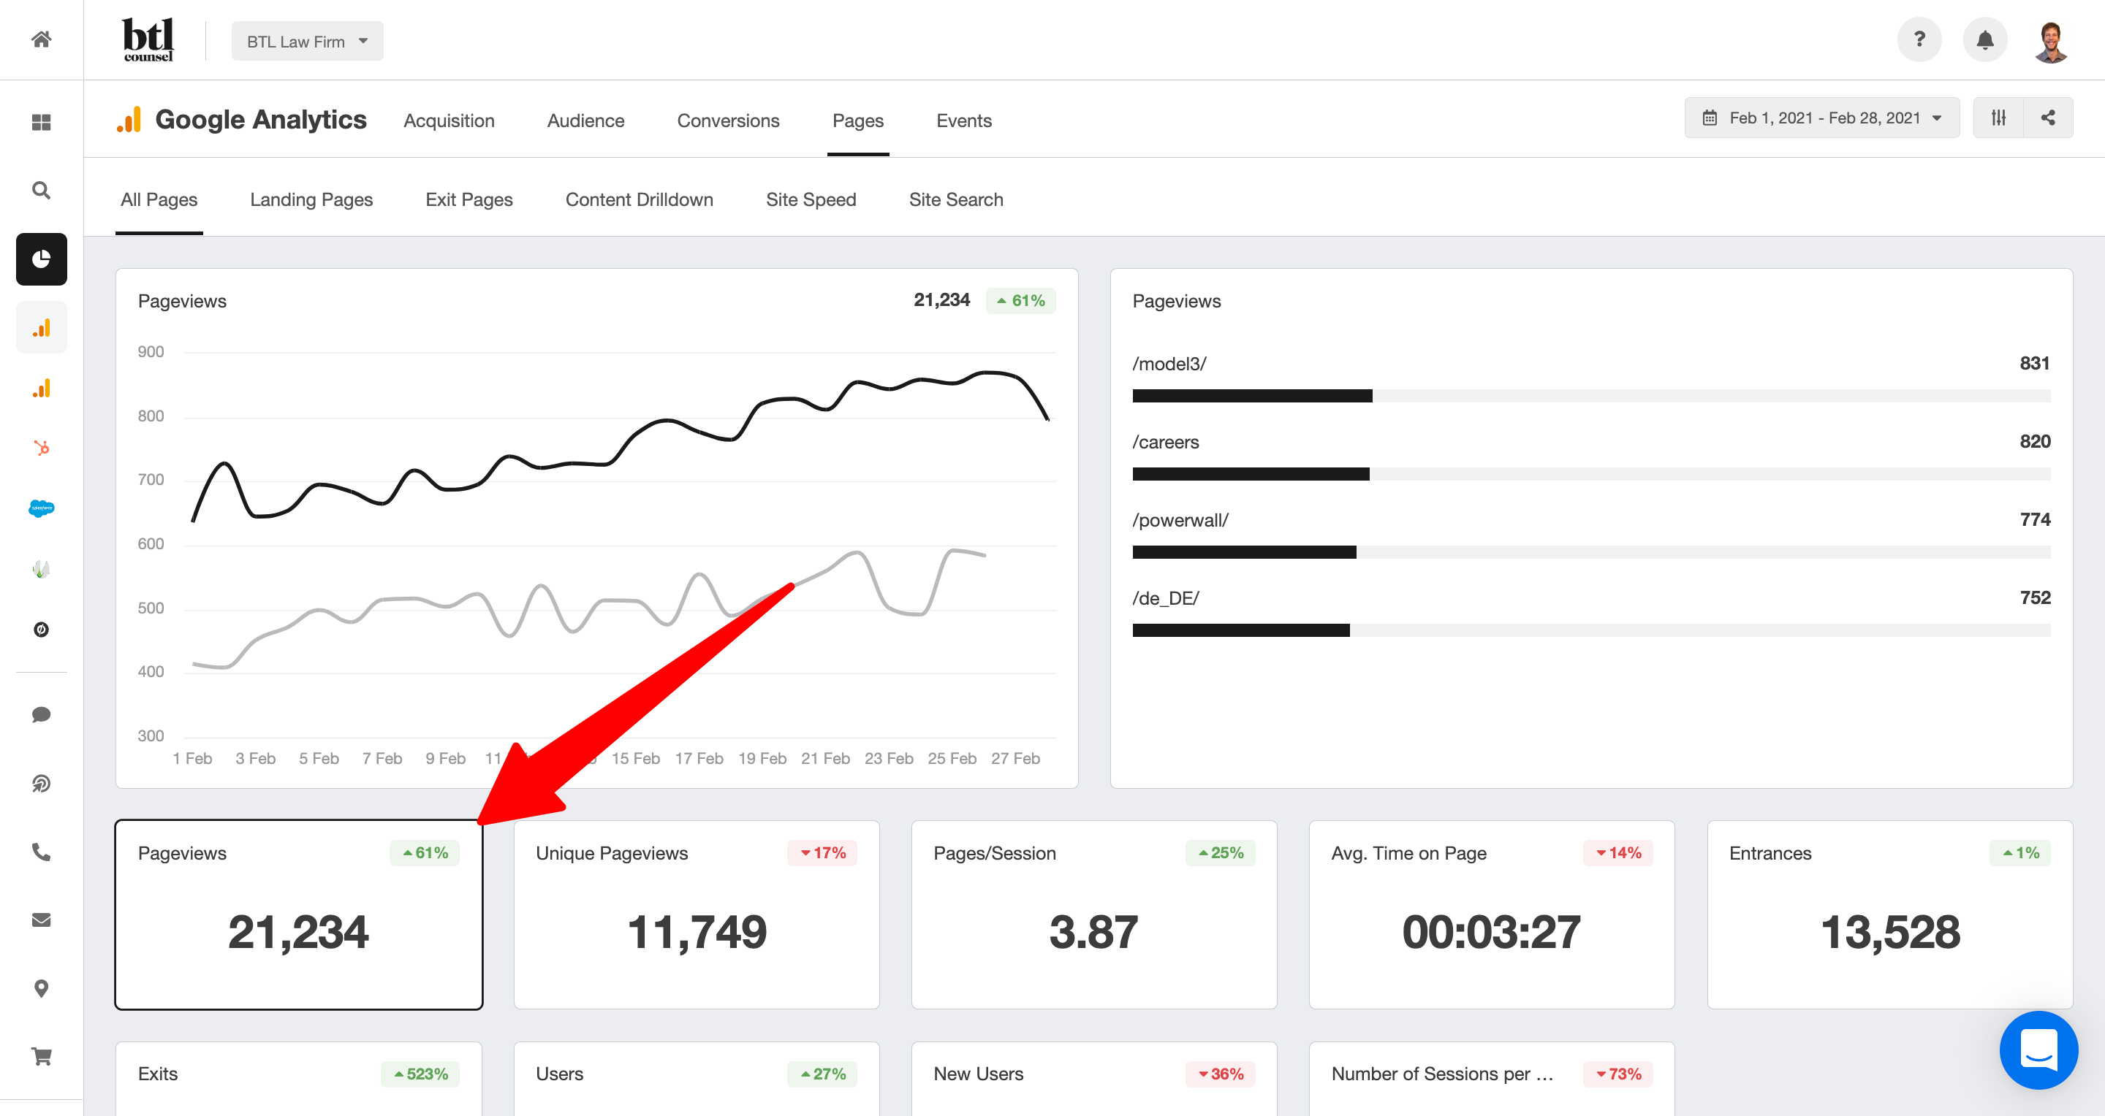This screenshot has height=1116, width=2105.
Task: Switch to the Events tab
Action: click(963, 121)
